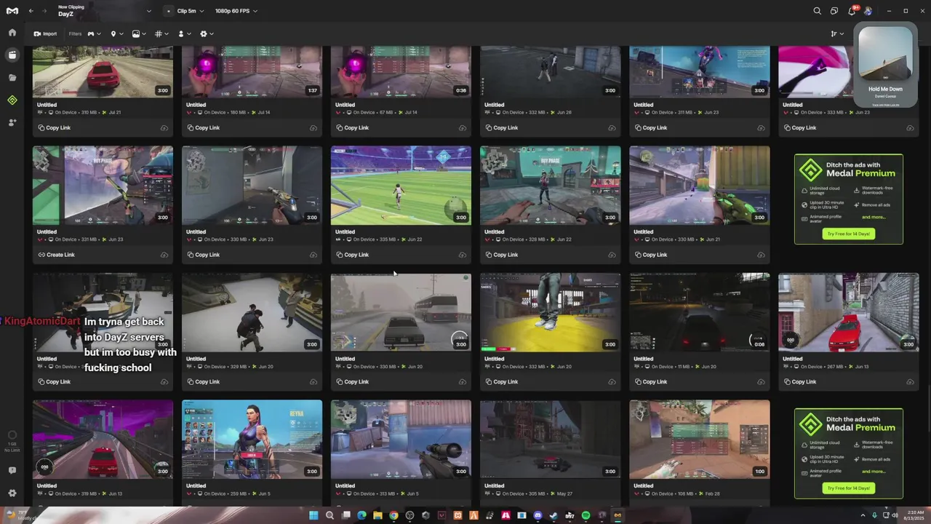931x524 pixels.
Task: Copy Link for the 335 MB Jun 22 clip
Action: point(352,255)
